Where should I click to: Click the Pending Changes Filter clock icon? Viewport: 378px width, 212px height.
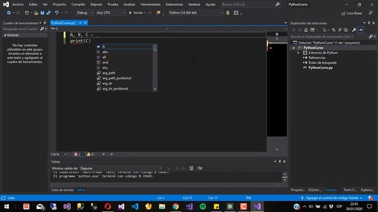click(x=324, y=30)
